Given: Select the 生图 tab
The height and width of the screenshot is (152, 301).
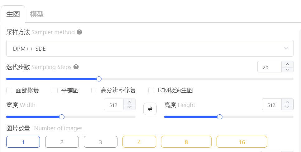Looking at the screenshot, I should [x=13, y=14].
